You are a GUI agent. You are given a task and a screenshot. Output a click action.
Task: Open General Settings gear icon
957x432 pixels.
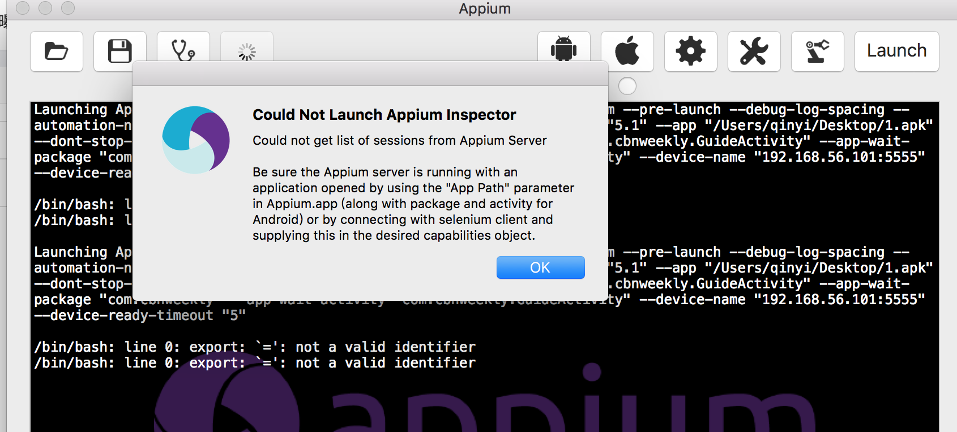tap(691, 51)
